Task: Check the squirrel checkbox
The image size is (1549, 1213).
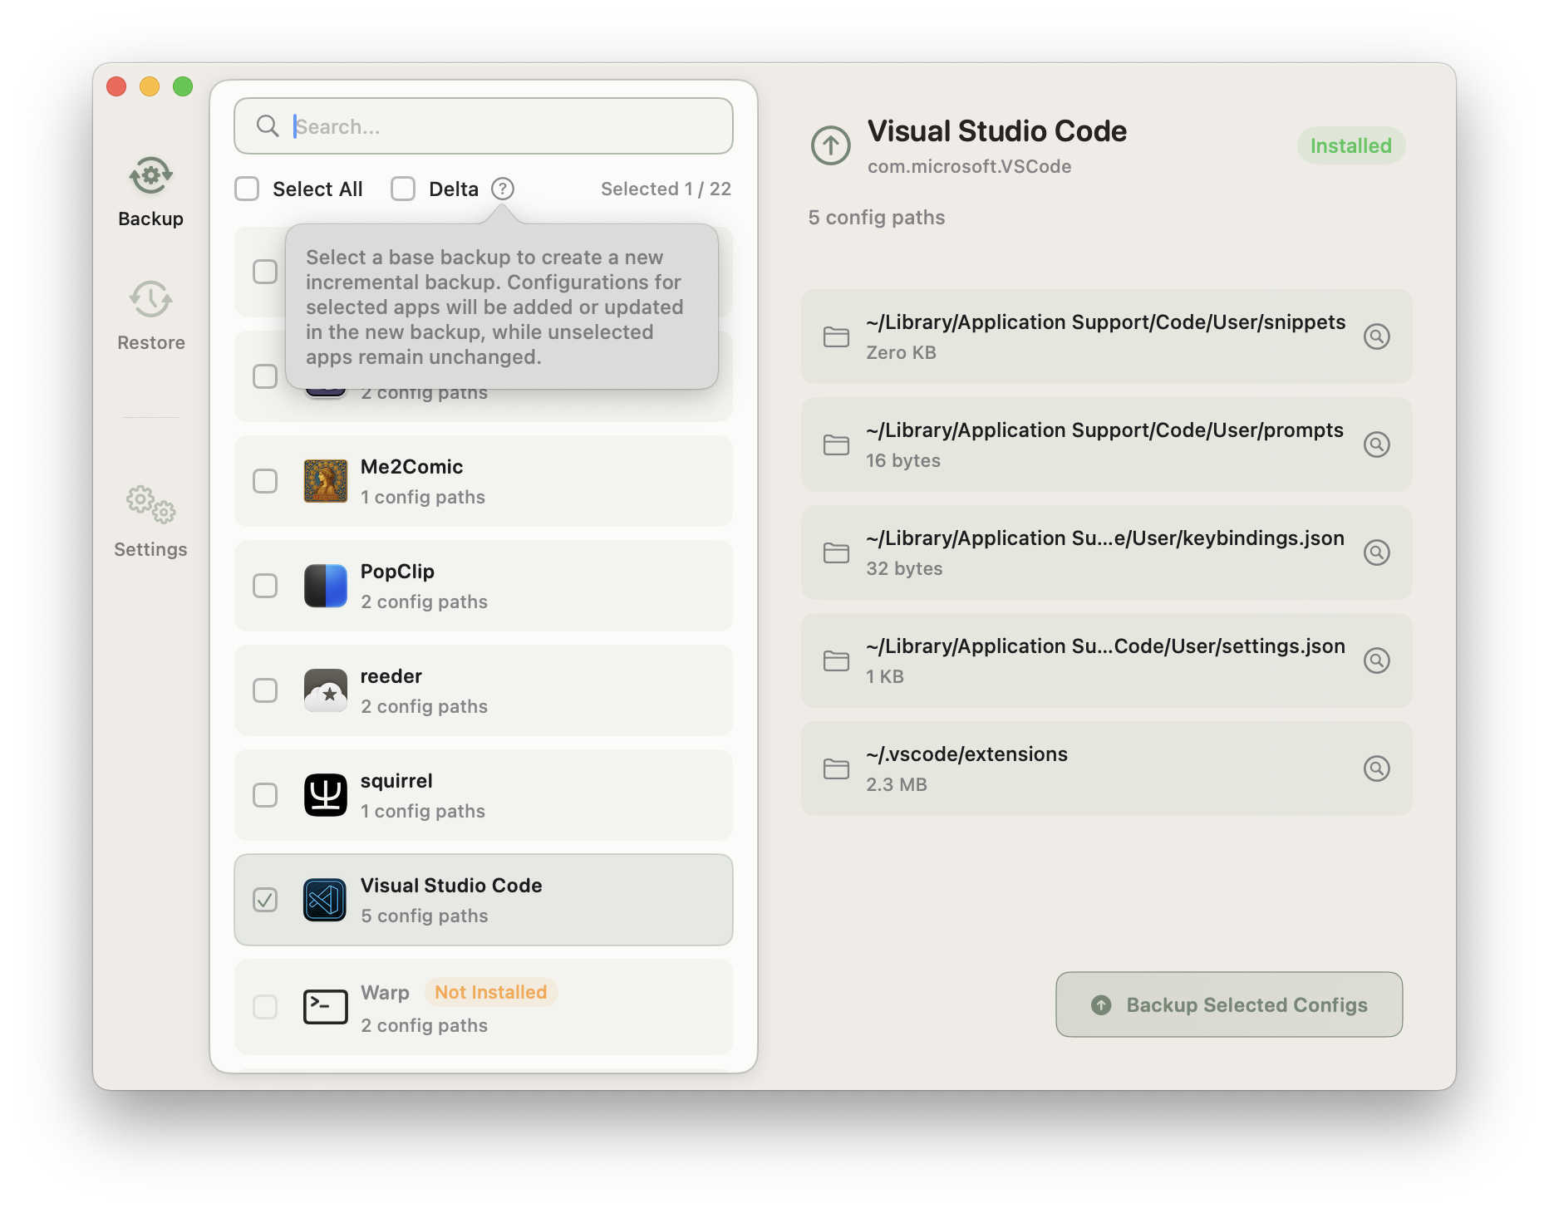Action: coord(265,795)
